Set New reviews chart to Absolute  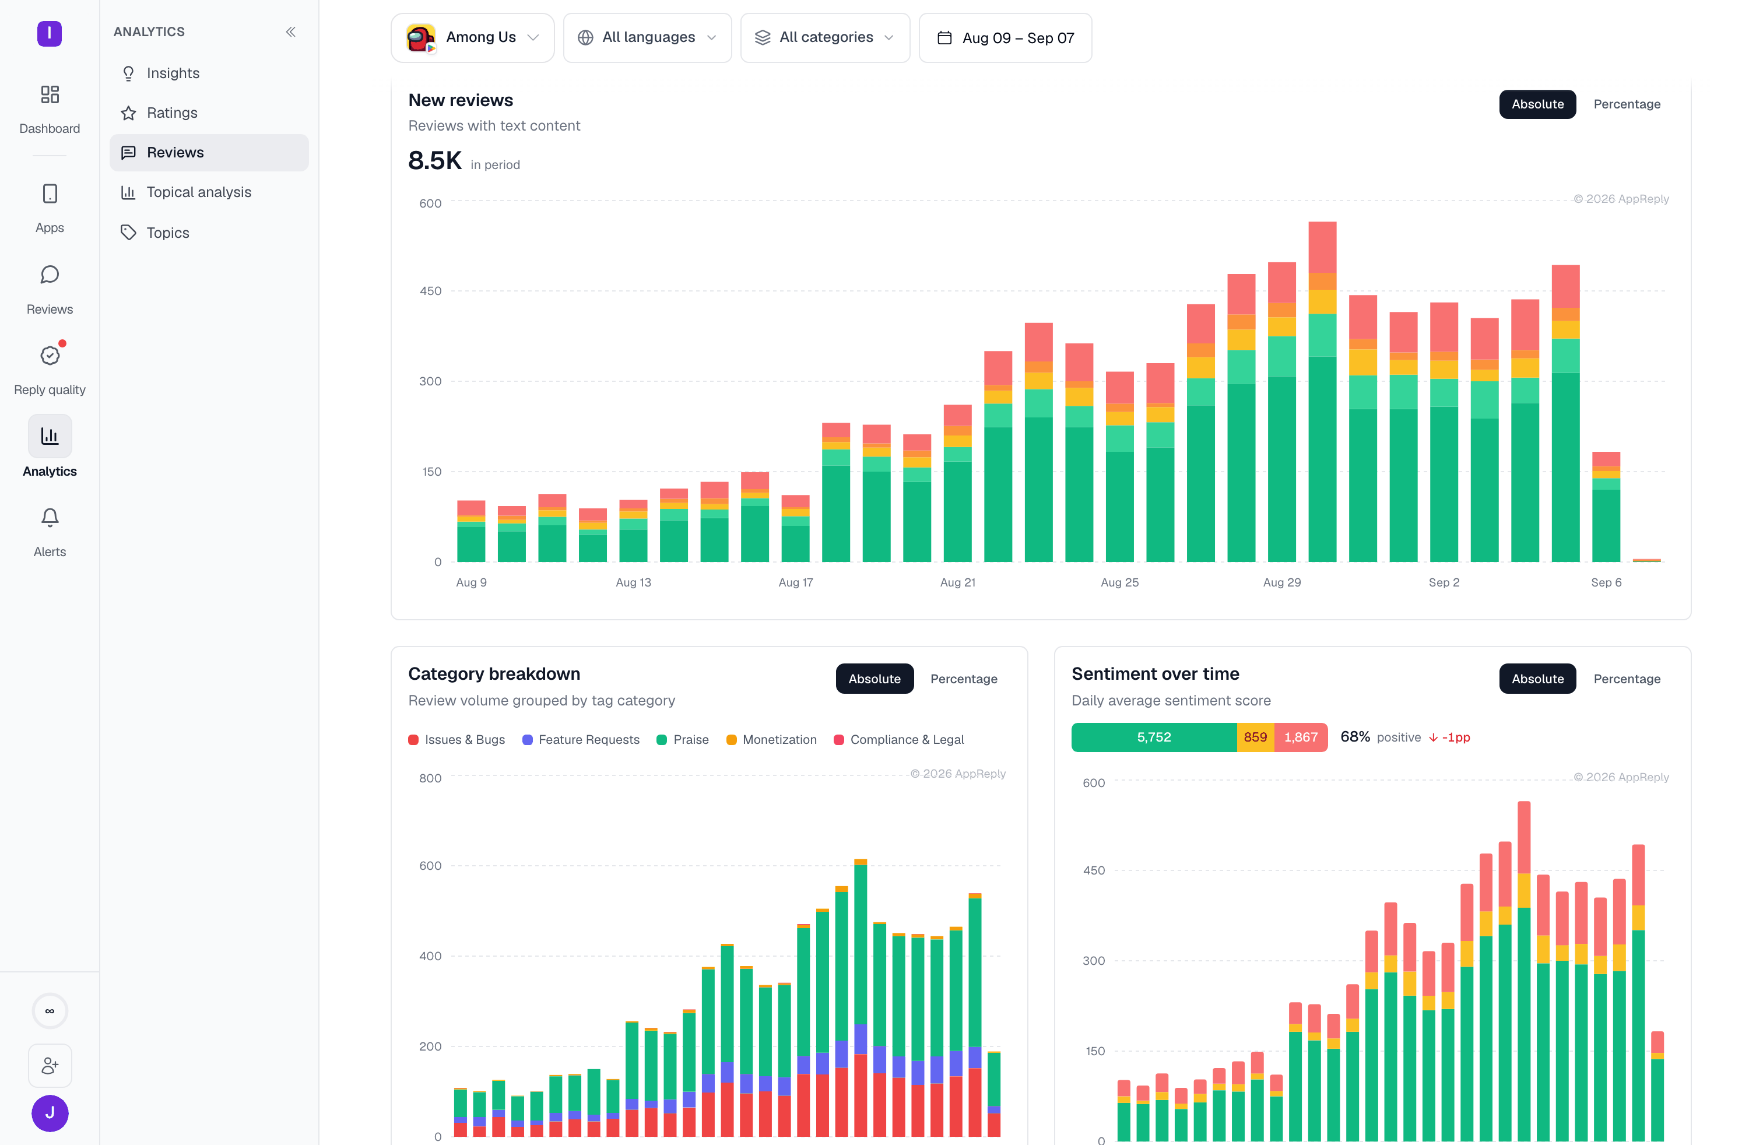pos(1537,104)
